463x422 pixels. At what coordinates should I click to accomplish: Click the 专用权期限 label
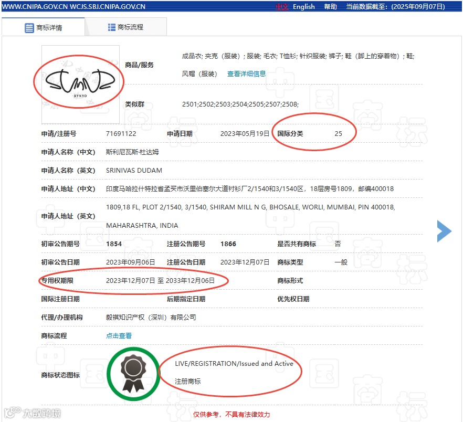[57, 280]
